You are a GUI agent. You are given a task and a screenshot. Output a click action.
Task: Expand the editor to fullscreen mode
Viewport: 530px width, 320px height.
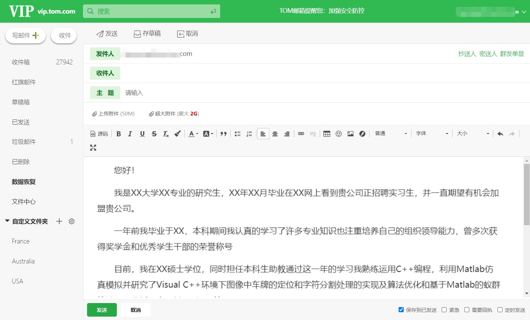click(93, 147)
